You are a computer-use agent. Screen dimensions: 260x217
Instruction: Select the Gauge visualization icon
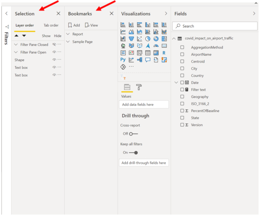tap(156, 46)
